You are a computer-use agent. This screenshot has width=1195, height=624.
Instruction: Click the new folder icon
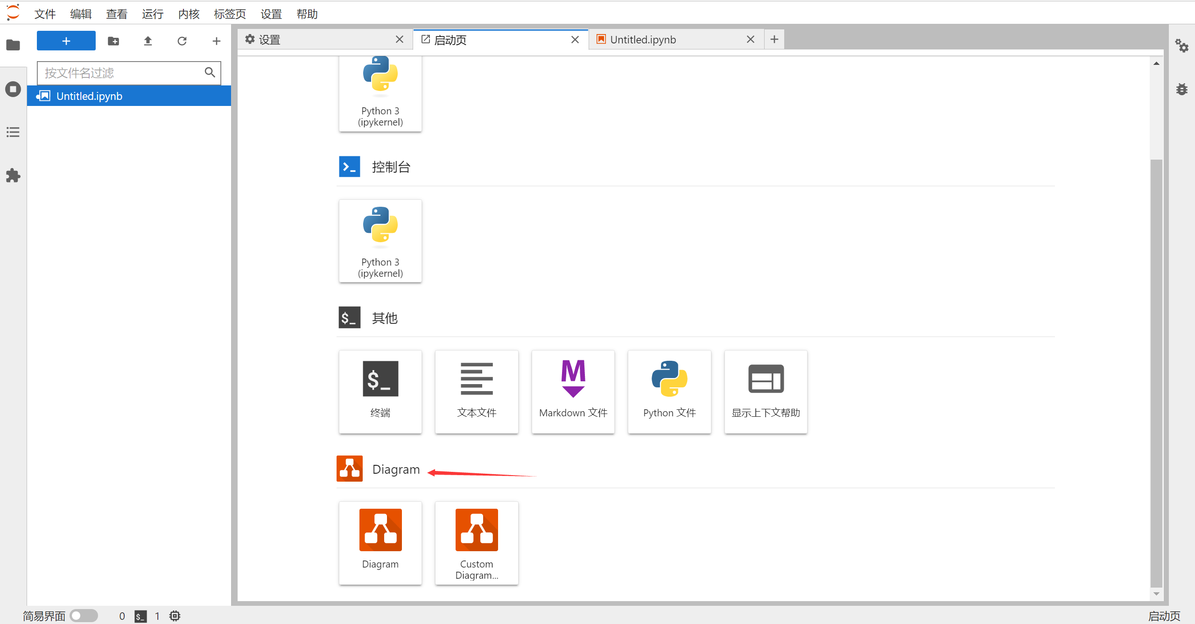pos(113,41)
